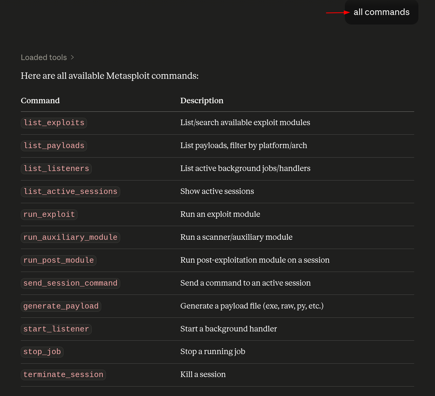This screenshot has height=396, width=435.
Task: Click "Generate a payload file" description
Action: coord(252,306)
